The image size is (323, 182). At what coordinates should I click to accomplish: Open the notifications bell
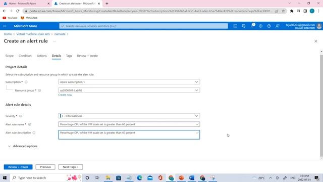coord(252,26)
